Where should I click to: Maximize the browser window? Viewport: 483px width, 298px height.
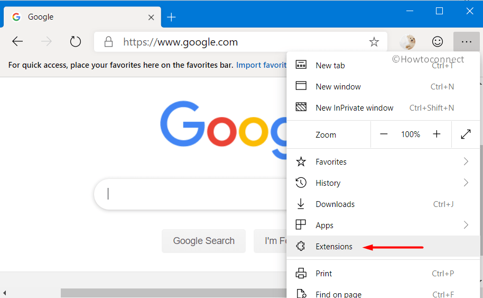coord(439,11)
